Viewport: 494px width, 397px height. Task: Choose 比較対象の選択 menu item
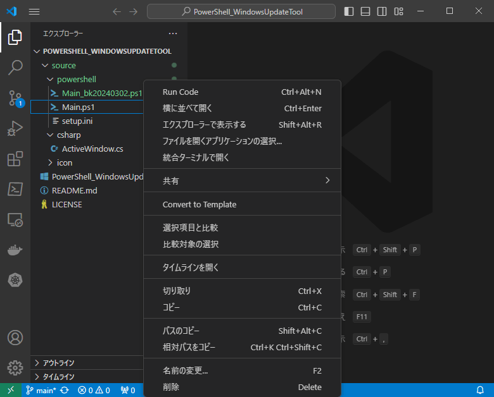coord(242,244)
